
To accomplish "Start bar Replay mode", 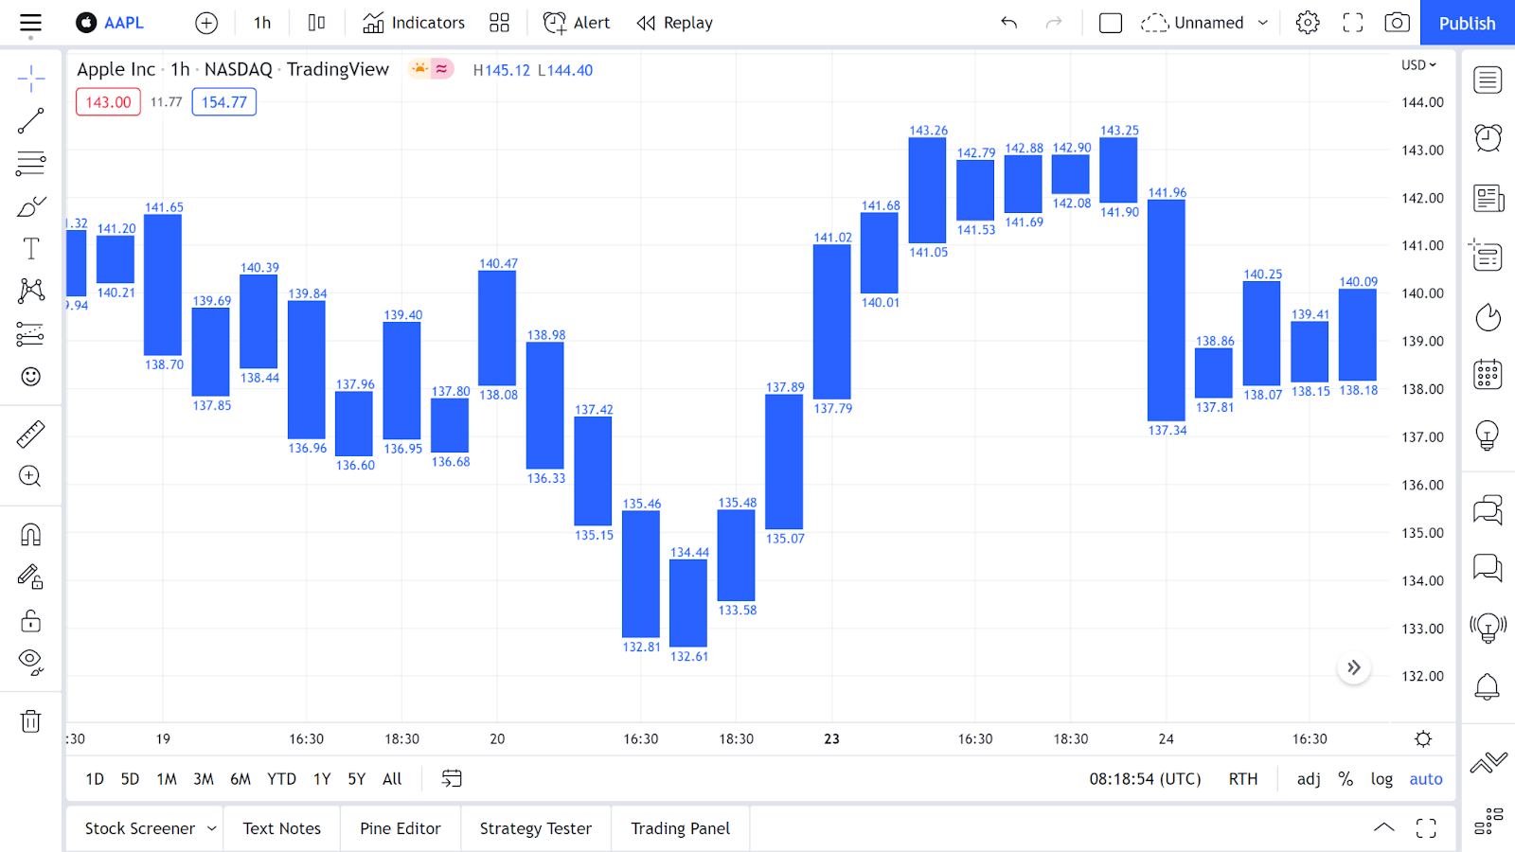I will [674, 23].
